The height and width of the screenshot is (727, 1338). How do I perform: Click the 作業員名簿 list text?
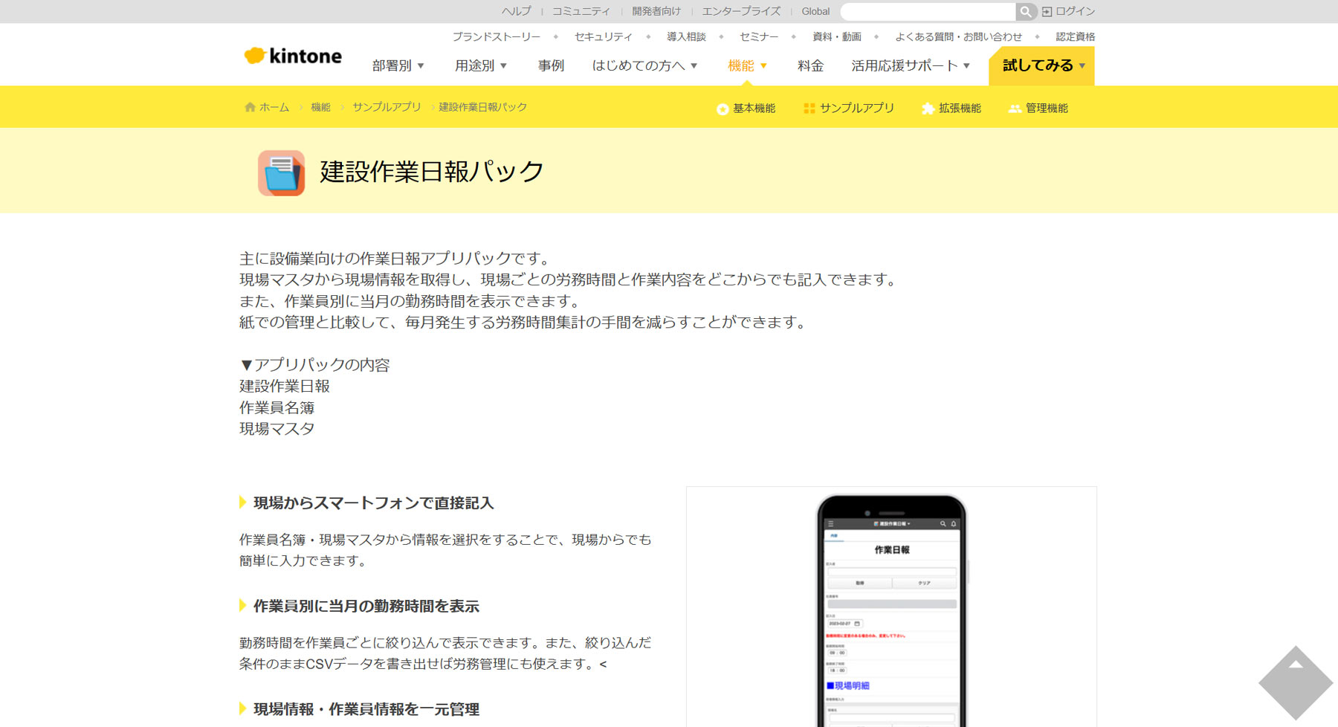click(277, 408)
